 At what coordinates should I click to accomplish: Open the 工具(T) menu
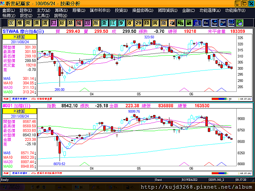click(x=43, y=16)
